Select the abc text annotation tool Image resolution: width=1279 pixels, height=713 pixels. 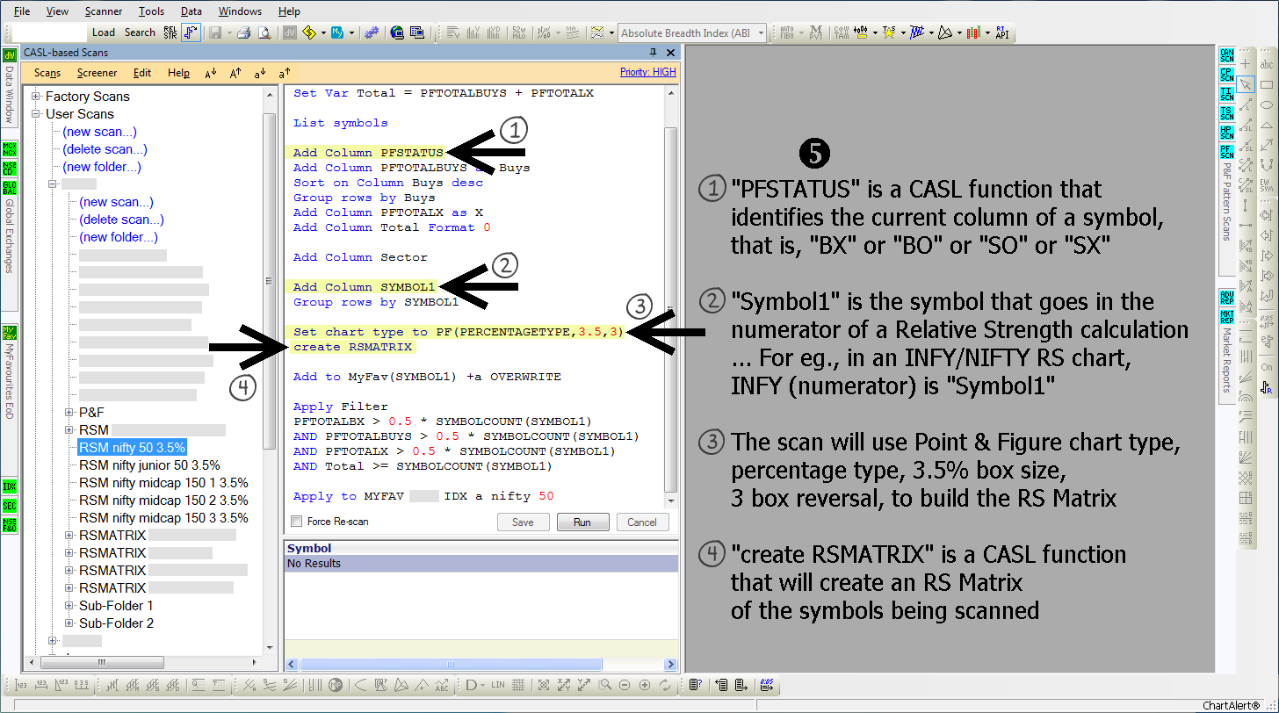1267,64
